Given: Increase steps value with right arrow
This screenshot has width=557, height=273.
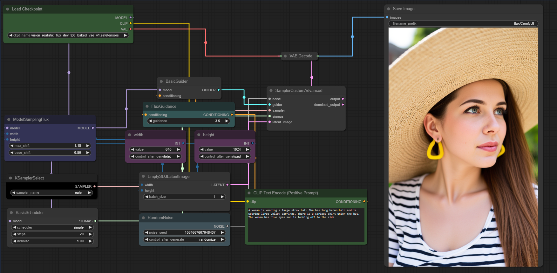Looking at the screenshot, I should (x=90, y=234).
